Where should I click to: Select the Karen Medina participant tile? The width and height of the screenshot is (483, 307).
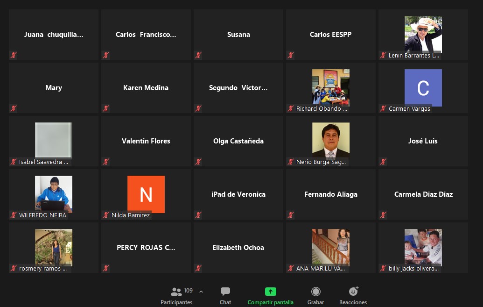[146, 88]
